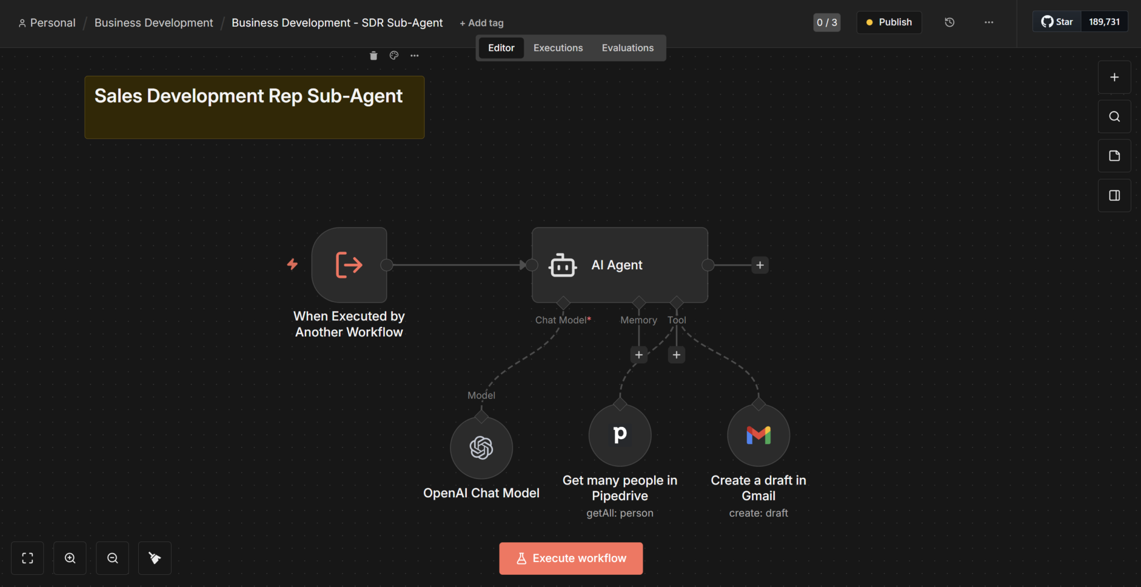Viewport: 1141px width, 587px height.
Task: Open the node search magnifier button
Action: click(1114, 117)
